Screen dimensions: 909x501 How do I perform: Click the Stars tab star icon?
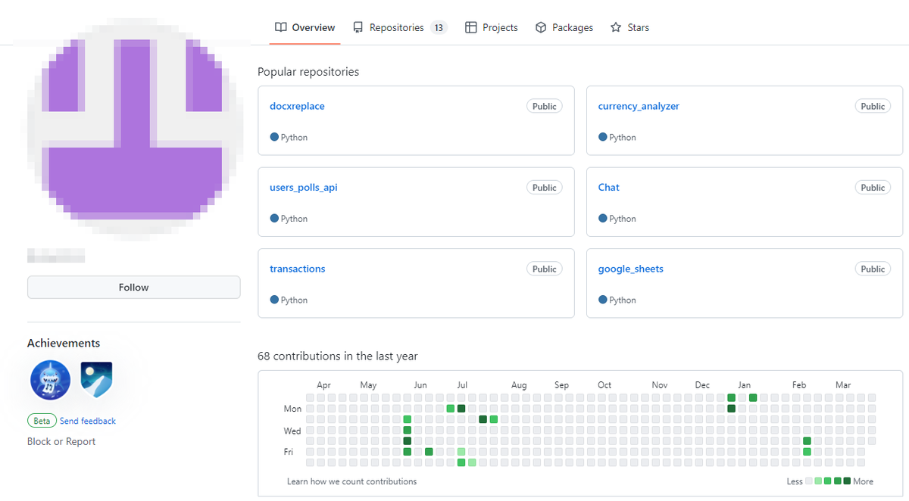(x=617, y=27)
